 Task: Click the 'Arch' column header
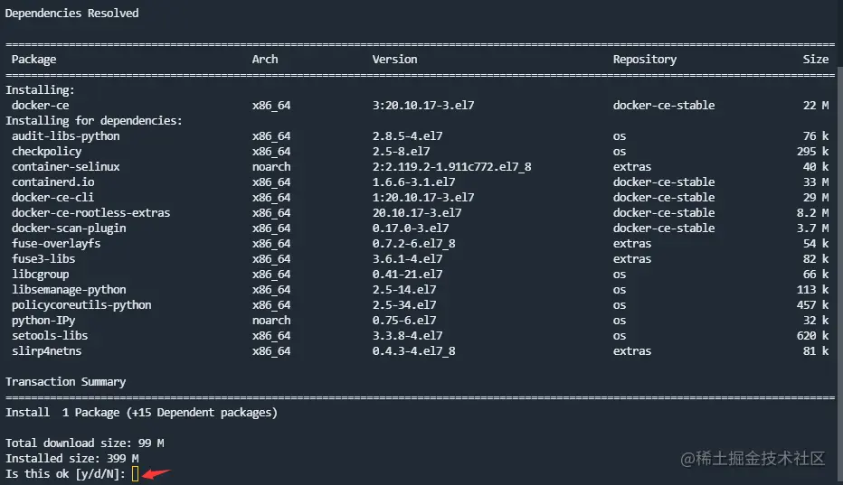pos(265,60)
